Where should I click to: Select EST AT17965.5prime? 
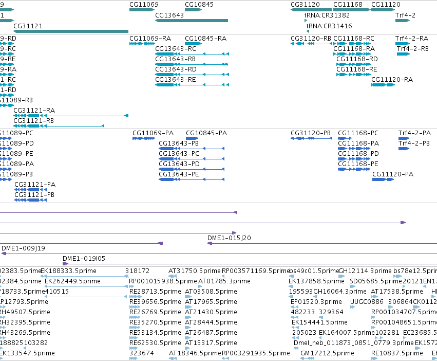point(211,302)
